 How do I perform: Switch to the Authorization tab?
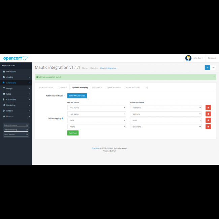click(x=46, y=87)
